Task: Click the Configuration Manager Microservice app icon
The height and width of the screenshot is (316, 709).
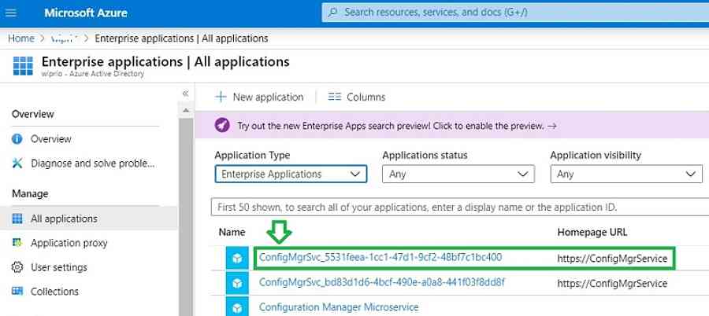Action: coord(237,307)
